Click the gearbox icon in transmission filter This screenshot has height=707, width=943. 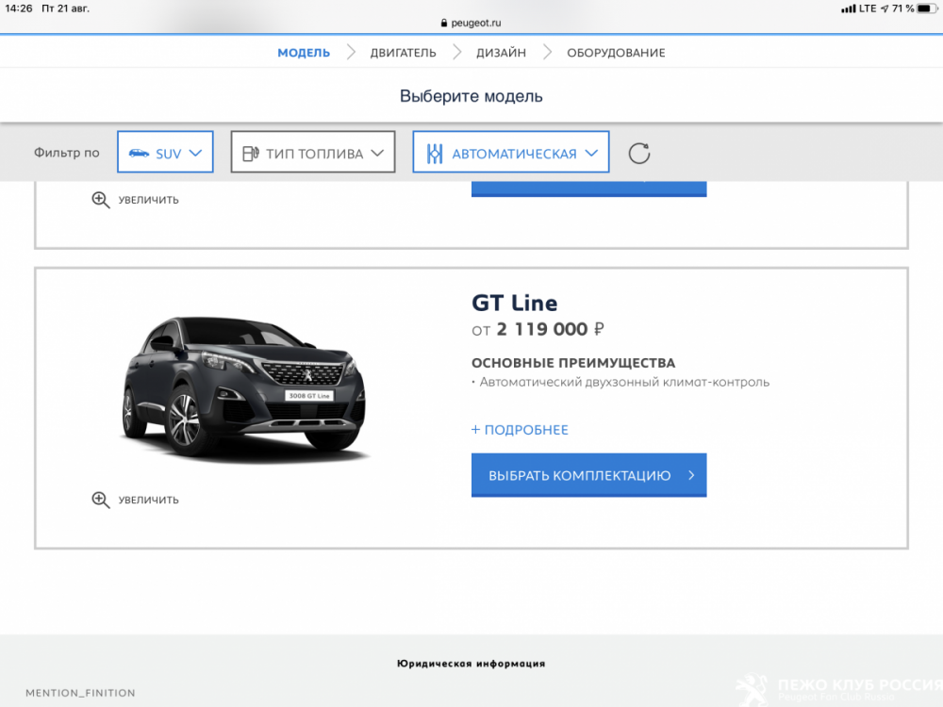[434, 154]
